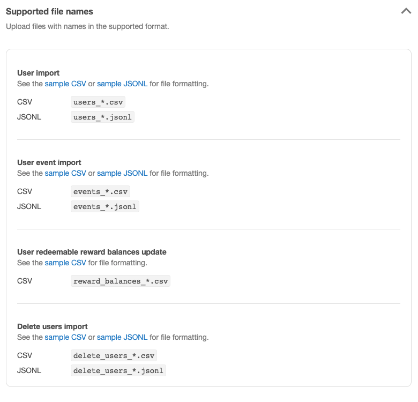The height and width of the screenshot is (402, 418).
Task: Click the users_*.csv file name pattern
Action: (99, 102)
